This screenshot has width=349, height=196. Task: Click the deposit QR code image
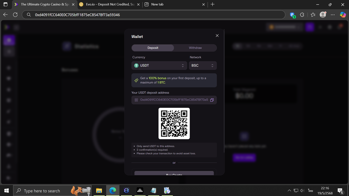click(x=174, y=124)
